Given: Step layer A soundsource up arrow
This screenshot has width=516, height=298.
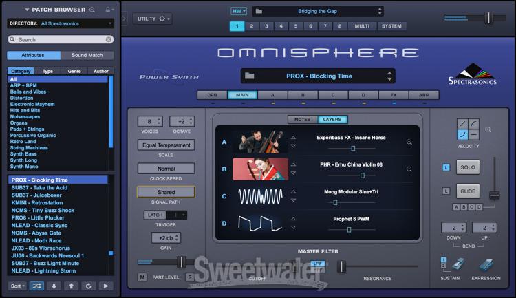Looking at the screenshot, I should click(x=293, y=138).
